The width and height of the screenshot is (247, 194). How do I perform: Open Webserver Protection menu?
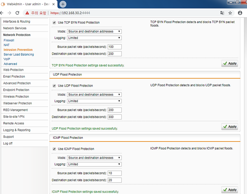pyautogui.click(x=25, y=103)
